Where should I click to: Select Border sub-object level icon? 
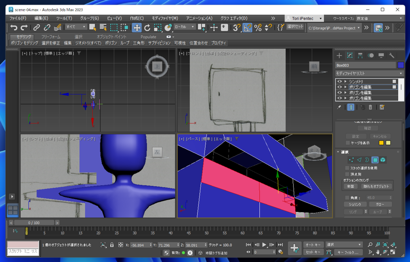point(367,160)
